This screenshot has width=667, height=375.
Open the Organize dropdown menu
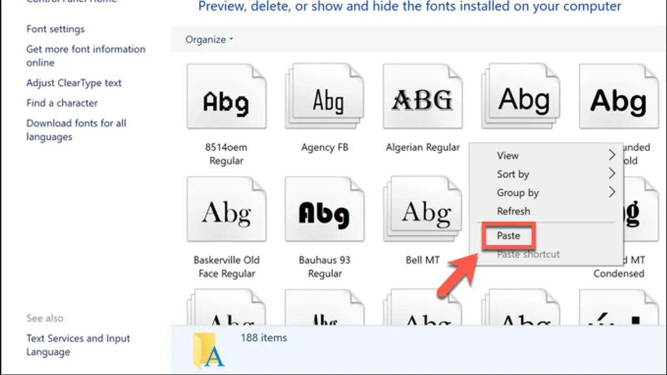210,39
